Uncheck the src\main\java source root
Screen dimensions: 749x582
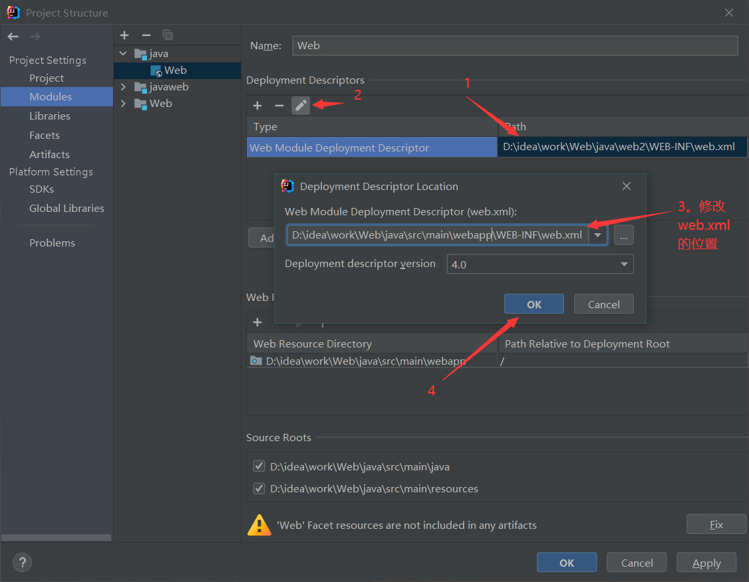(x=259, y=466)
